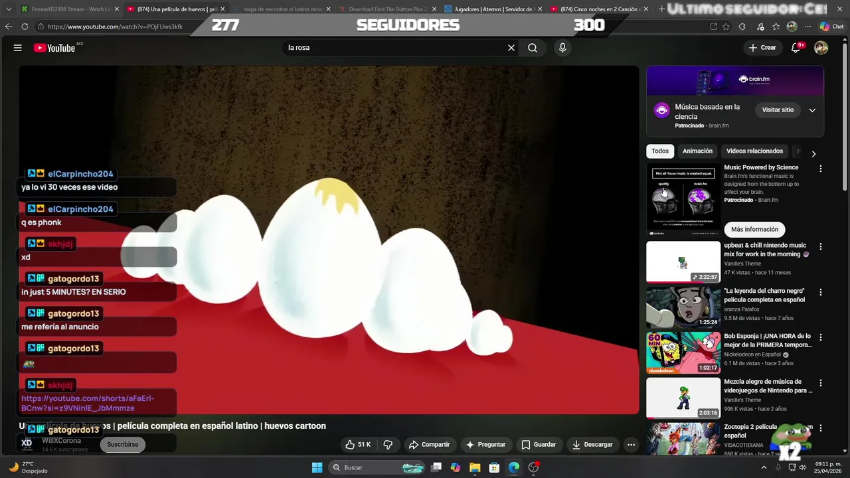Click the Más información button
The width and height of the screenshot is (850, 478).
point(754,230)
